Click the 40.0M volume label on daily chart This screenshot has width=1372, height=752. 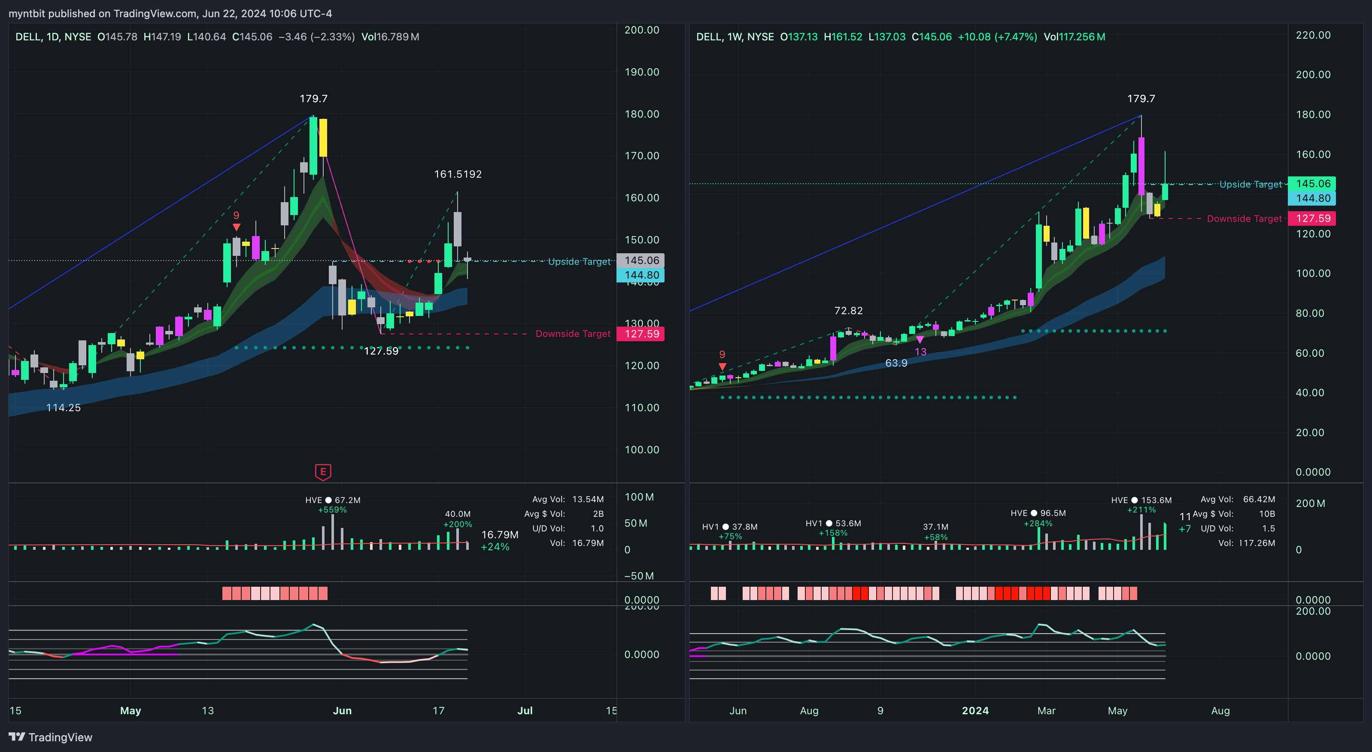pyautogui.click(x=458, y=514)
